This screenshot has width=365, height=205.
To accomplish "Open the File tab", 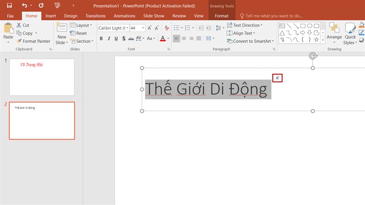I will (x=10, y=16).
